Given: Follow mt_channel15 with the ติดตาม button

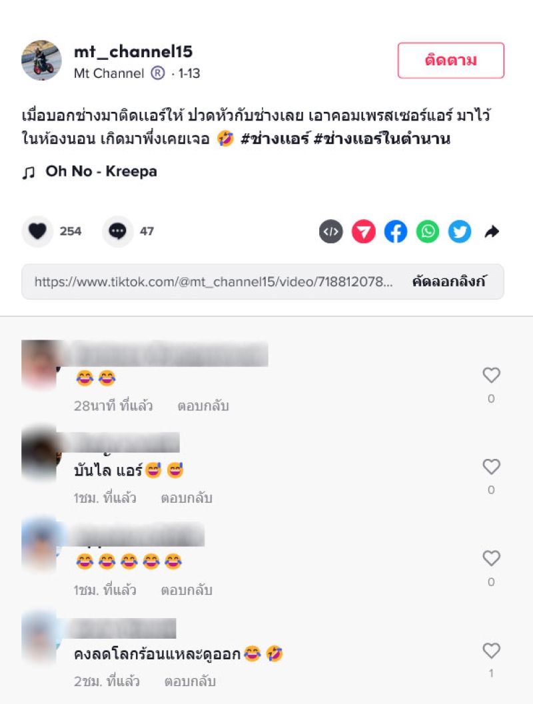Looking at the screenshot, I should tap(451, 60).
